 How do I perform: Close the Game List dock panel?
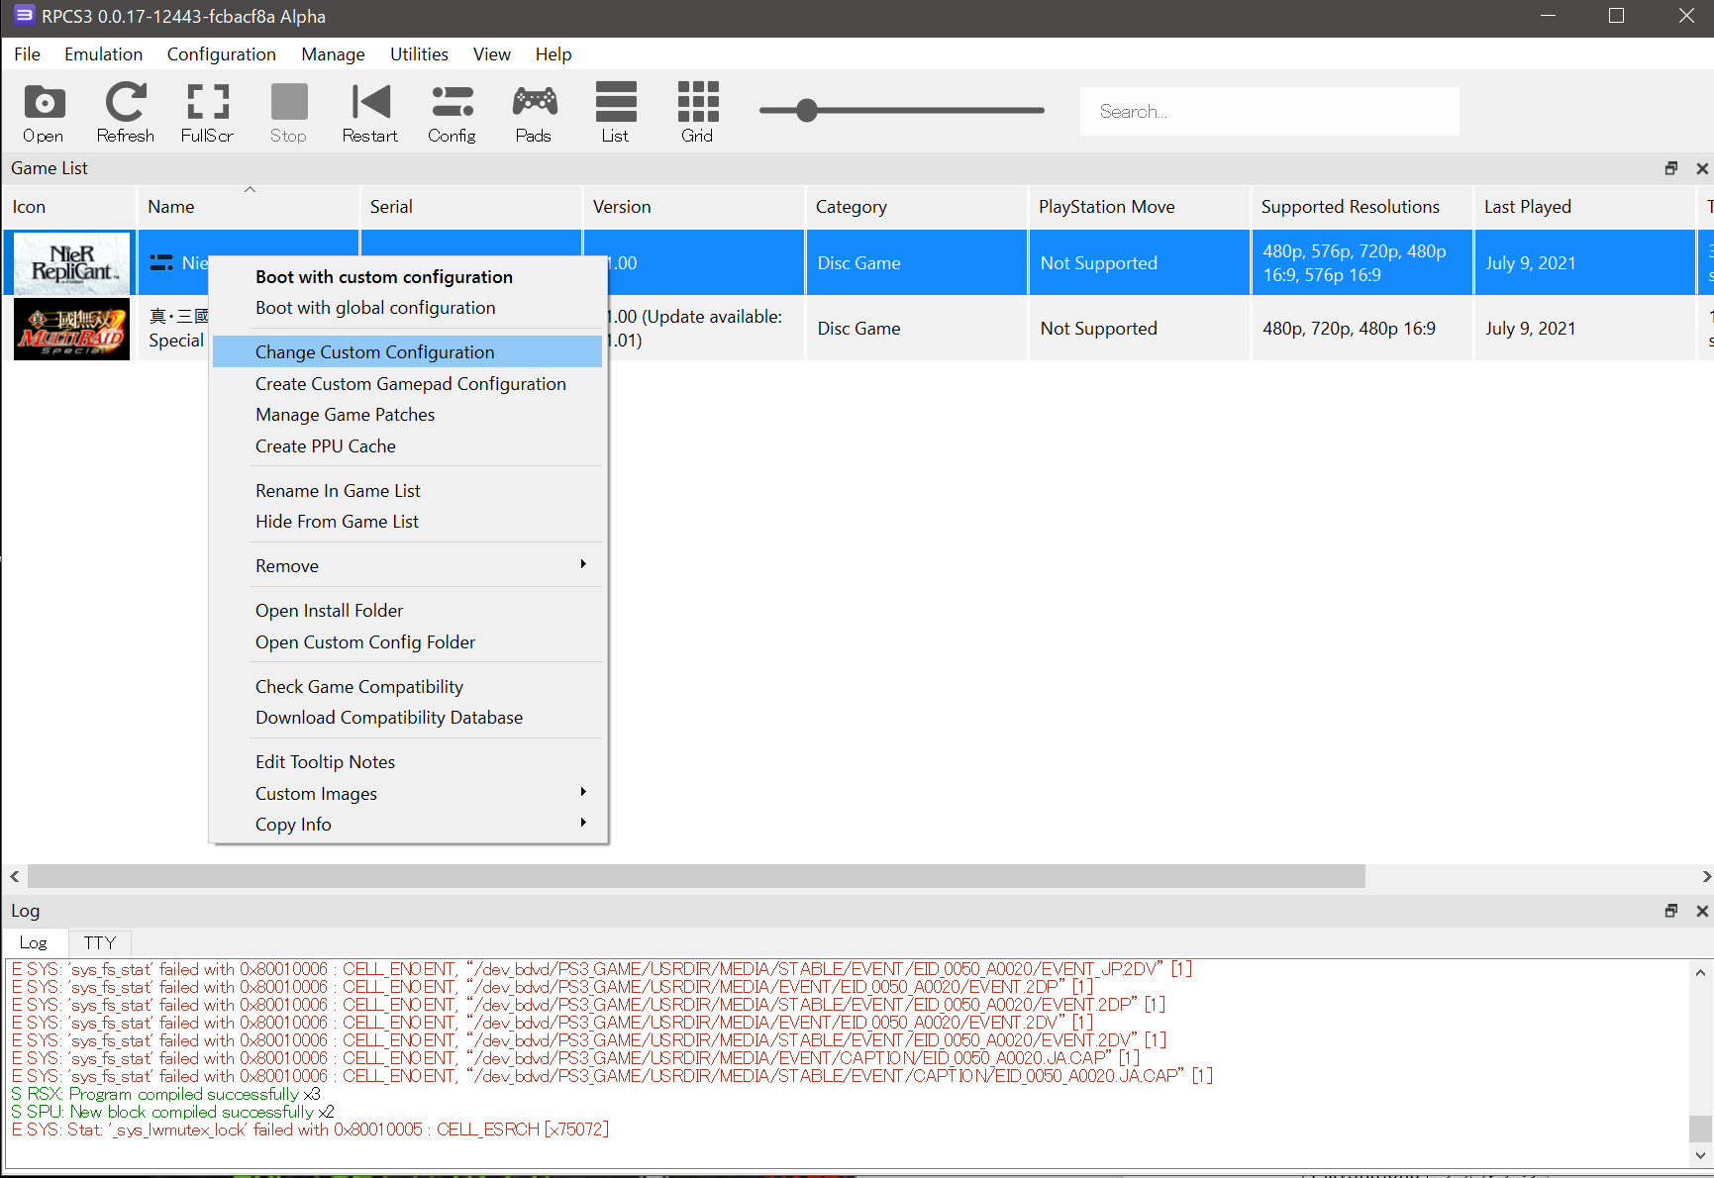click(x=1702, y=168)
